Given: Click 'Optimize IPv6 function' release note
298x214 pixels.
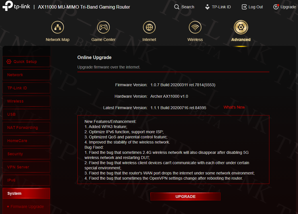Looking at the screenshot, I should 124,132.
